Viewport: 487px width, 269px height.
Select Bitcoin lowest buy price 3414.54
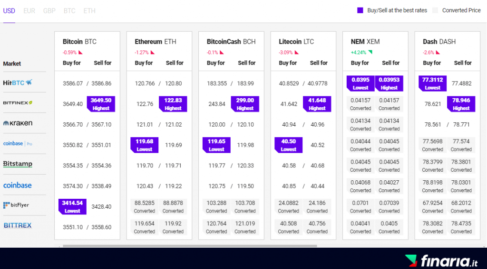(72, 206)
